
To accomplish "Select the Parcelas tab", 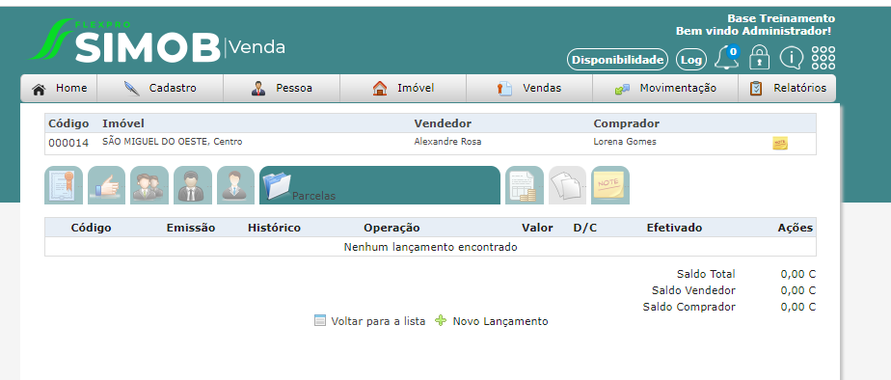I will tap(380, 185).
